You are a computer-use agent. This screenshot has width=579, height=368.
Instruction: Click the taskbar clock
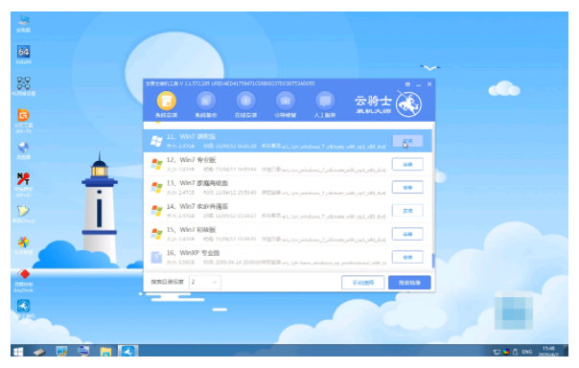point(548,352)
